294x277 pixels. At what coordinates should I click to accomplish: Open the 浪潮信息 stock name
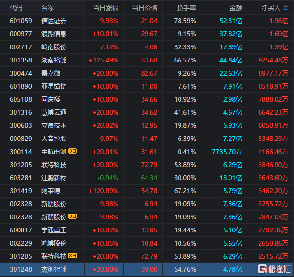(x=54, y=34)
